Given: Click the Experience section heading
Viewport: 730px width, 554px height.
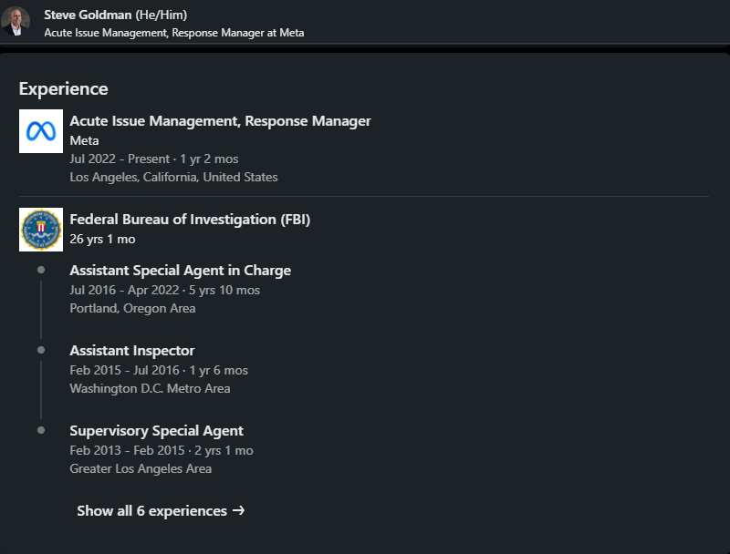Looking at the screenshot, I should [63, 88].
